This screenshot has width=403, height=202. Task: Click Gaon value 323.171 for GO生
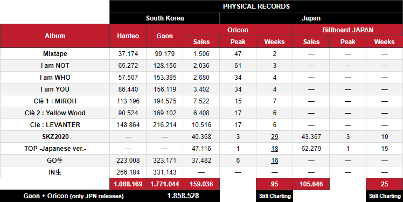coord(165,161)
